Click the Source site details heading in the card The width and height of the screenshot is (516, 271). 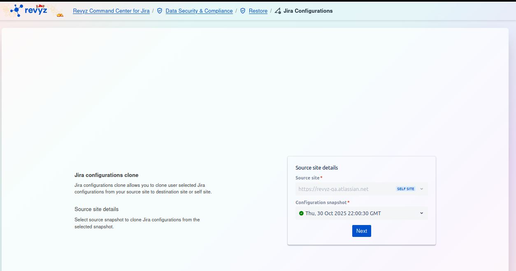316,168
